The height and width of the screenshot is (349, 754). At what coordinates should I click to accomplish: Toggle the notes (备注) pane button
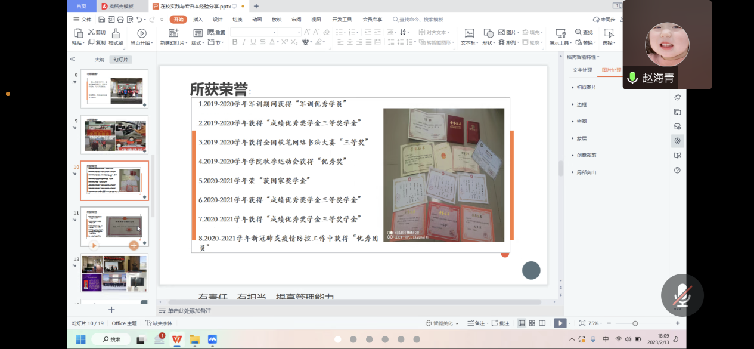pos(477,323)
